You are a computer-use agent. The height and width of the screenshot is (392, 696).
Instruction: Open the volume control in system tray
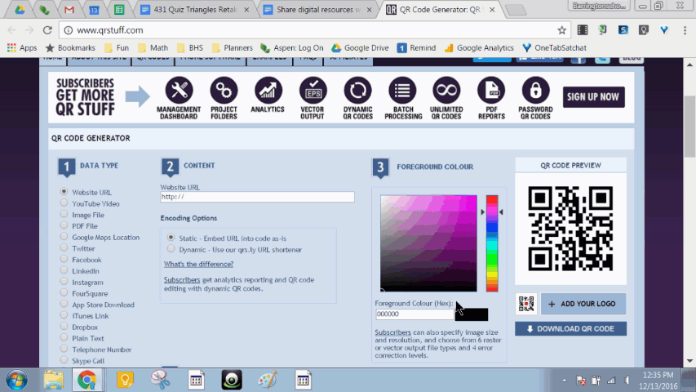pyautogui.click(x=627, y=381)
